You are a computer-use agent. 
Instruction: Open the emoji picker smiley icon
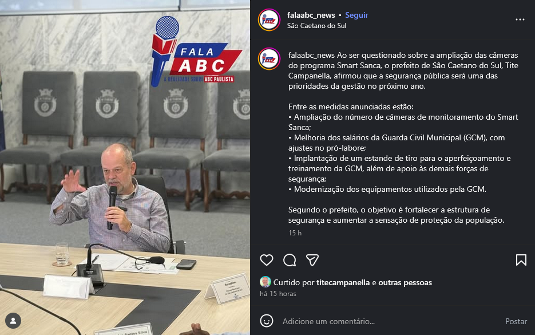[267, 321]
